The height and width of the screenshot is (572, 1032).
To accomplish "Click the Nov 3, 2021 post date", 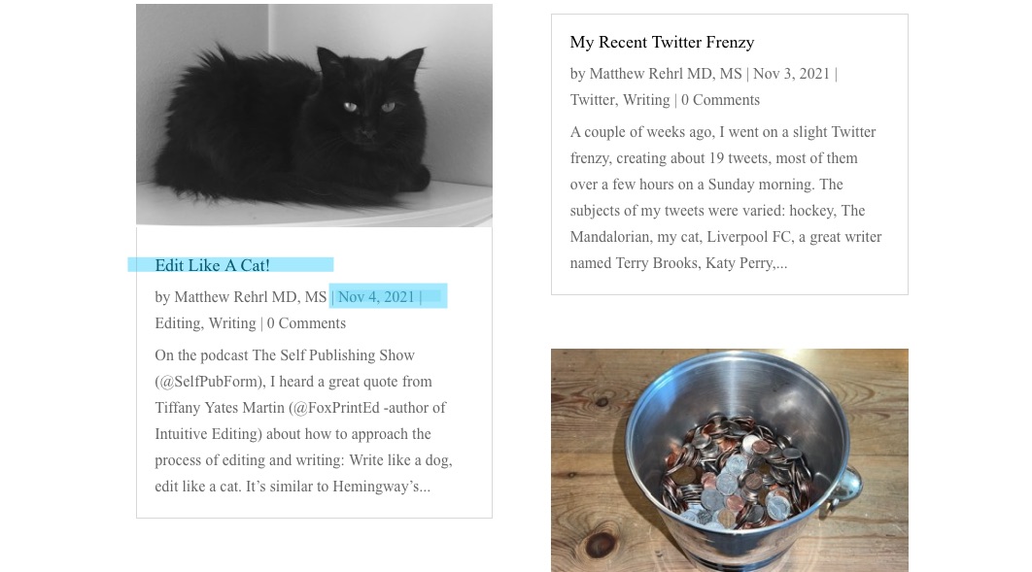I will [791, 74].
